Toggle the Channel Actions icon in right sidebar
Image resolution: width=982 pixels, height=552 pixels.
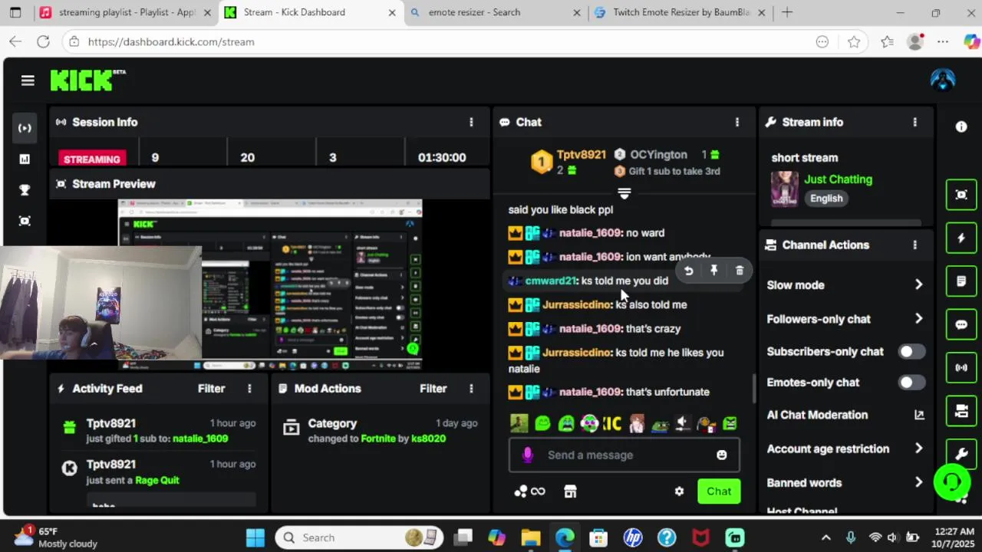[x=961, y=411]
